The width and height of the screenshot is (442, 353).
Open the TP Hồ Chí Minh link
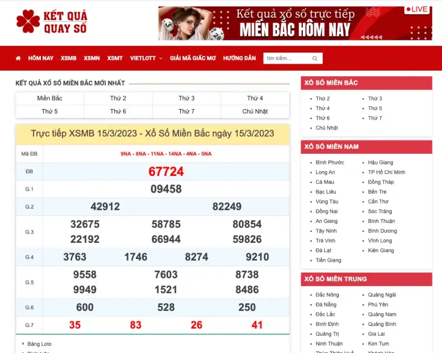coord(386,172)
